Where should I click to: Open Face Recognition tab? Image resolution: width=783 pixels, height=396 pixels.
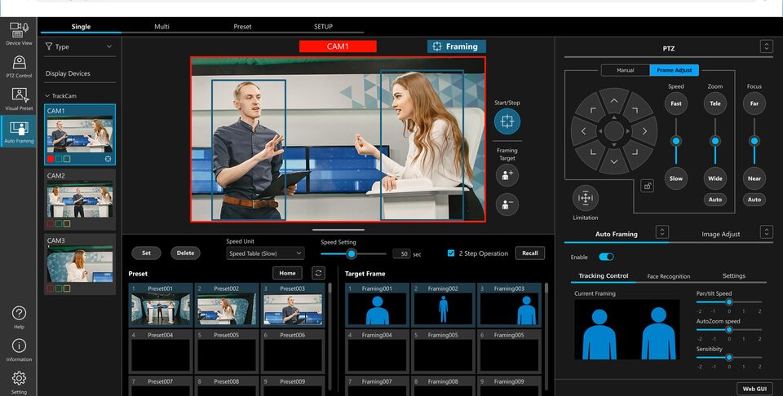coord(669,276)
